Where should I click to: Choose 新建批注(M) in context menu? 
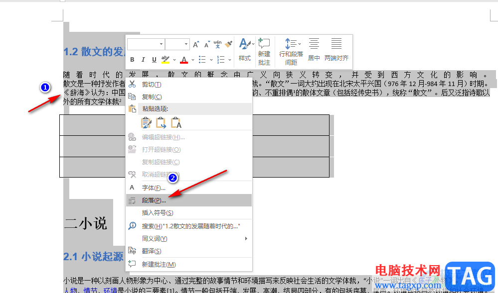point(189,264)
